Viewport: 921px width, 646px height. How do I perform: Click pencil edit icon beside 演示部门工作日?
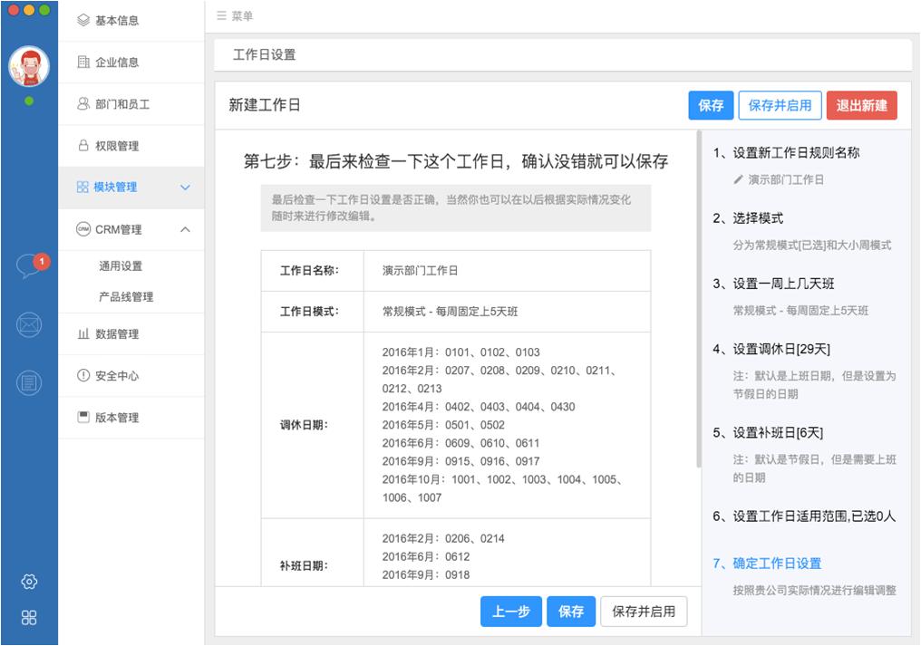[x=738, y=180]
